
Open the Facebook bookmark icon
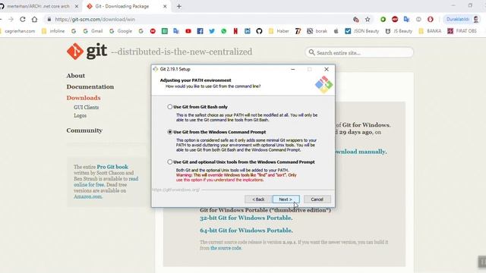click(x=200, y=31)
